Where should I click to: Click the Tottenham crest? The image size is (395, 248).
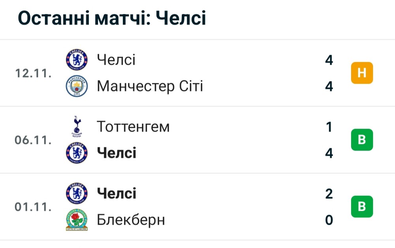(77, 127)
